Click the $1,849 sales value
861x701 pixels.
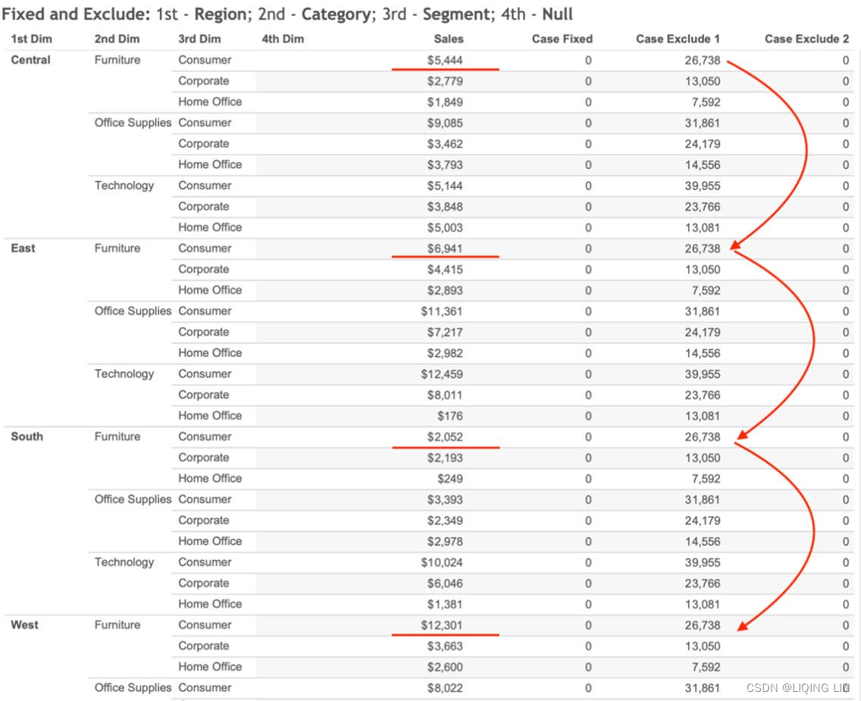coord(445,102)
